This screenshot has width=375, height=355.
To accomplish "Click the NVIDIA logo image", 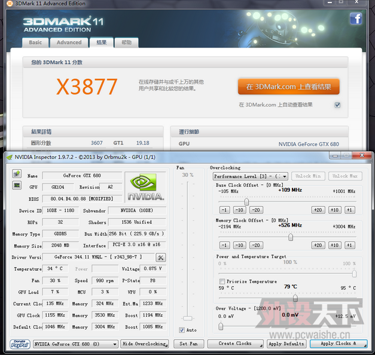I will click(145, 186).
